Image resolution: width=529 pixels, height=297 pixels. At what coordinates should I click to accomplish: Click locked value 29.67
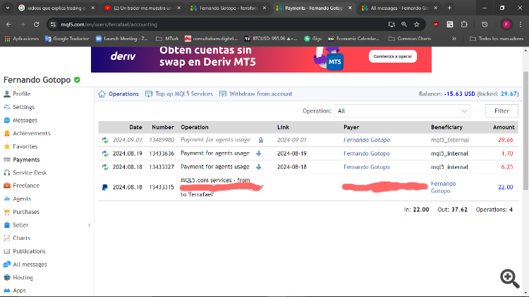click(x=509, y=94)
